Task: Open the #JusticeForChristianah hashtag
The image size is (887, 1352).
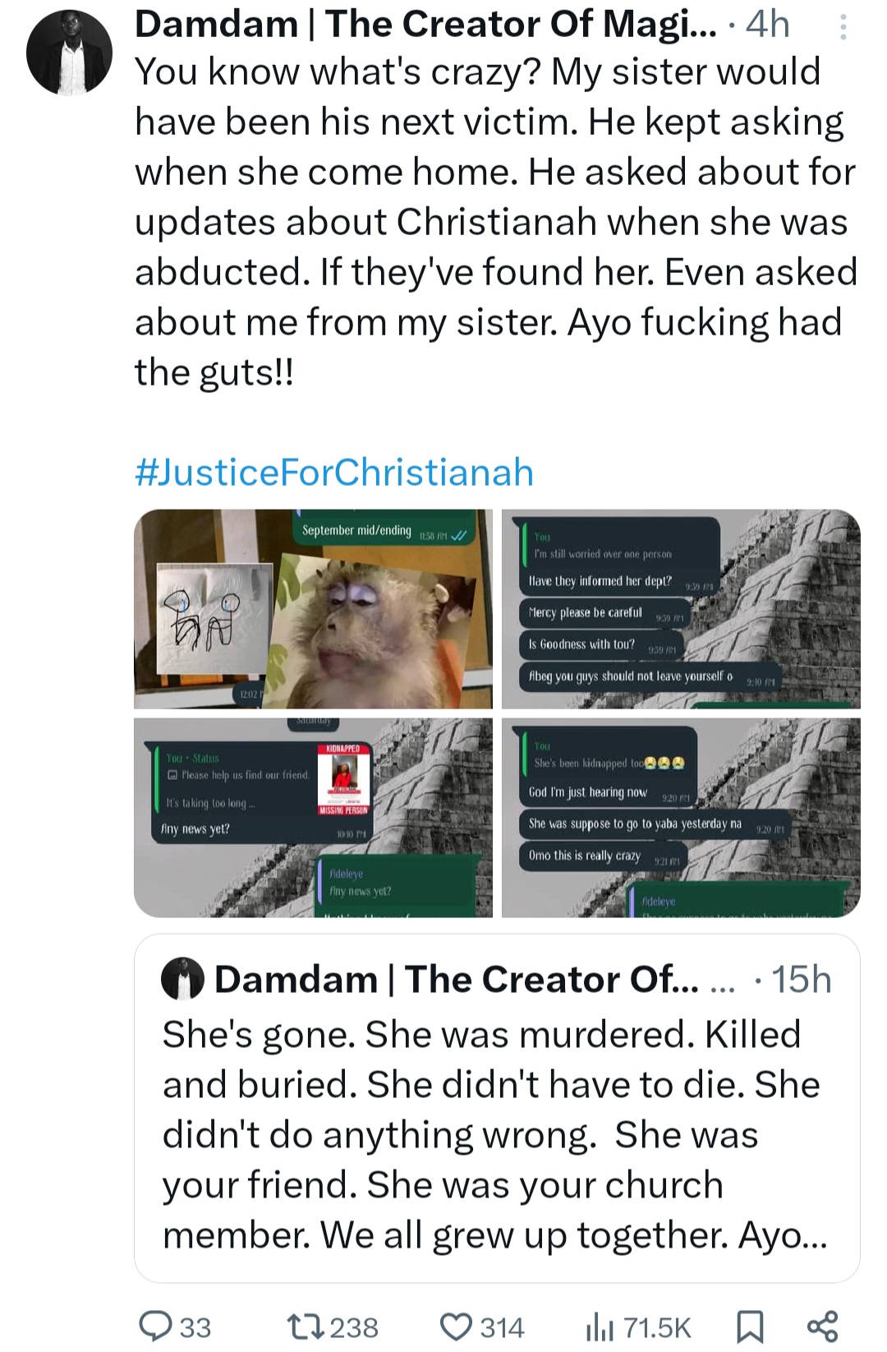Action: pyautogui.click(x=334, y=473)
